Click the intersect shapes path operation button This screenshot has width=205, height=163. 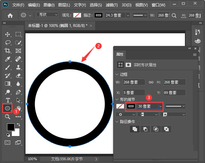coord(156,129)
